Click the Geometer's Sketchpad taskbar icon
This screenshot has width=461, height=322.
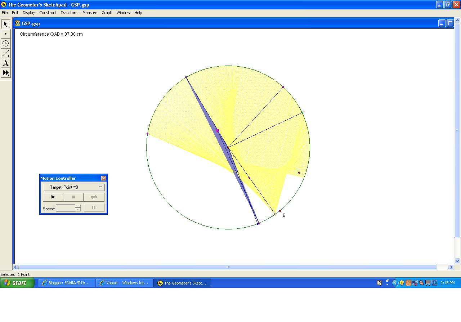pyautogui.click(x=182, y=283)
